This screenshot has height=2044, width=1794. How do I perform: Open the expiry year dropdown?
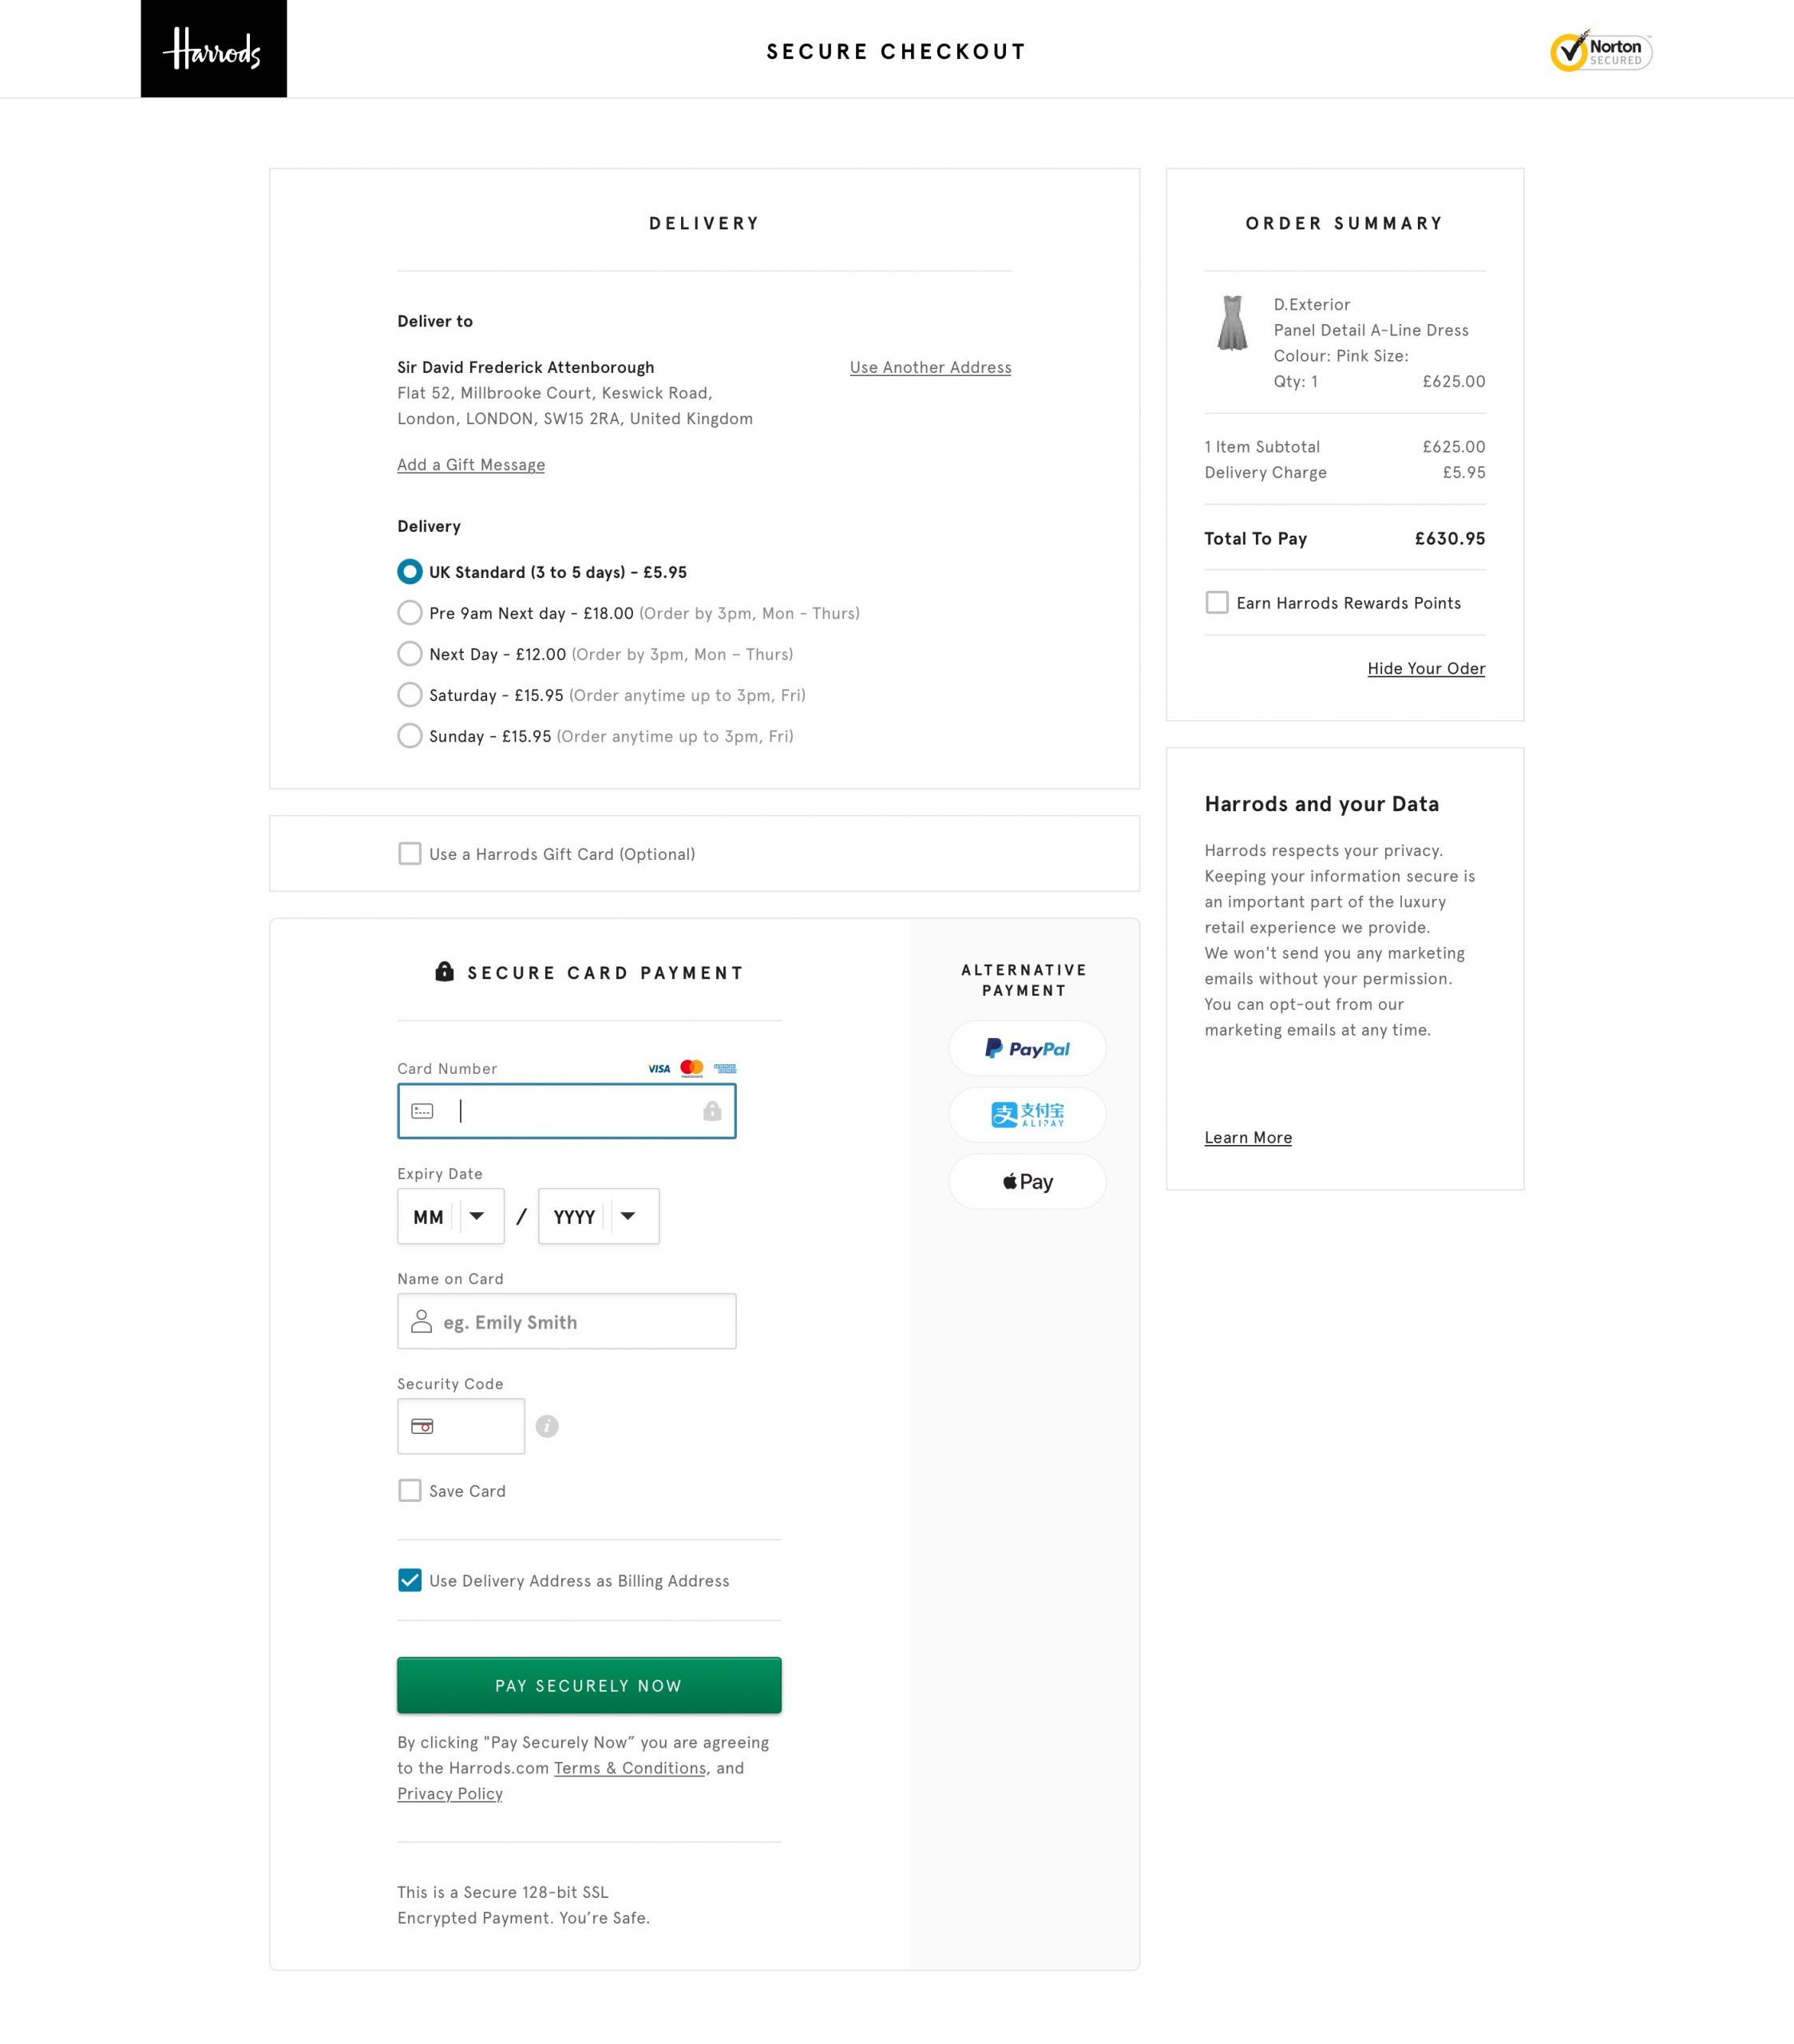pos(598,1216)
